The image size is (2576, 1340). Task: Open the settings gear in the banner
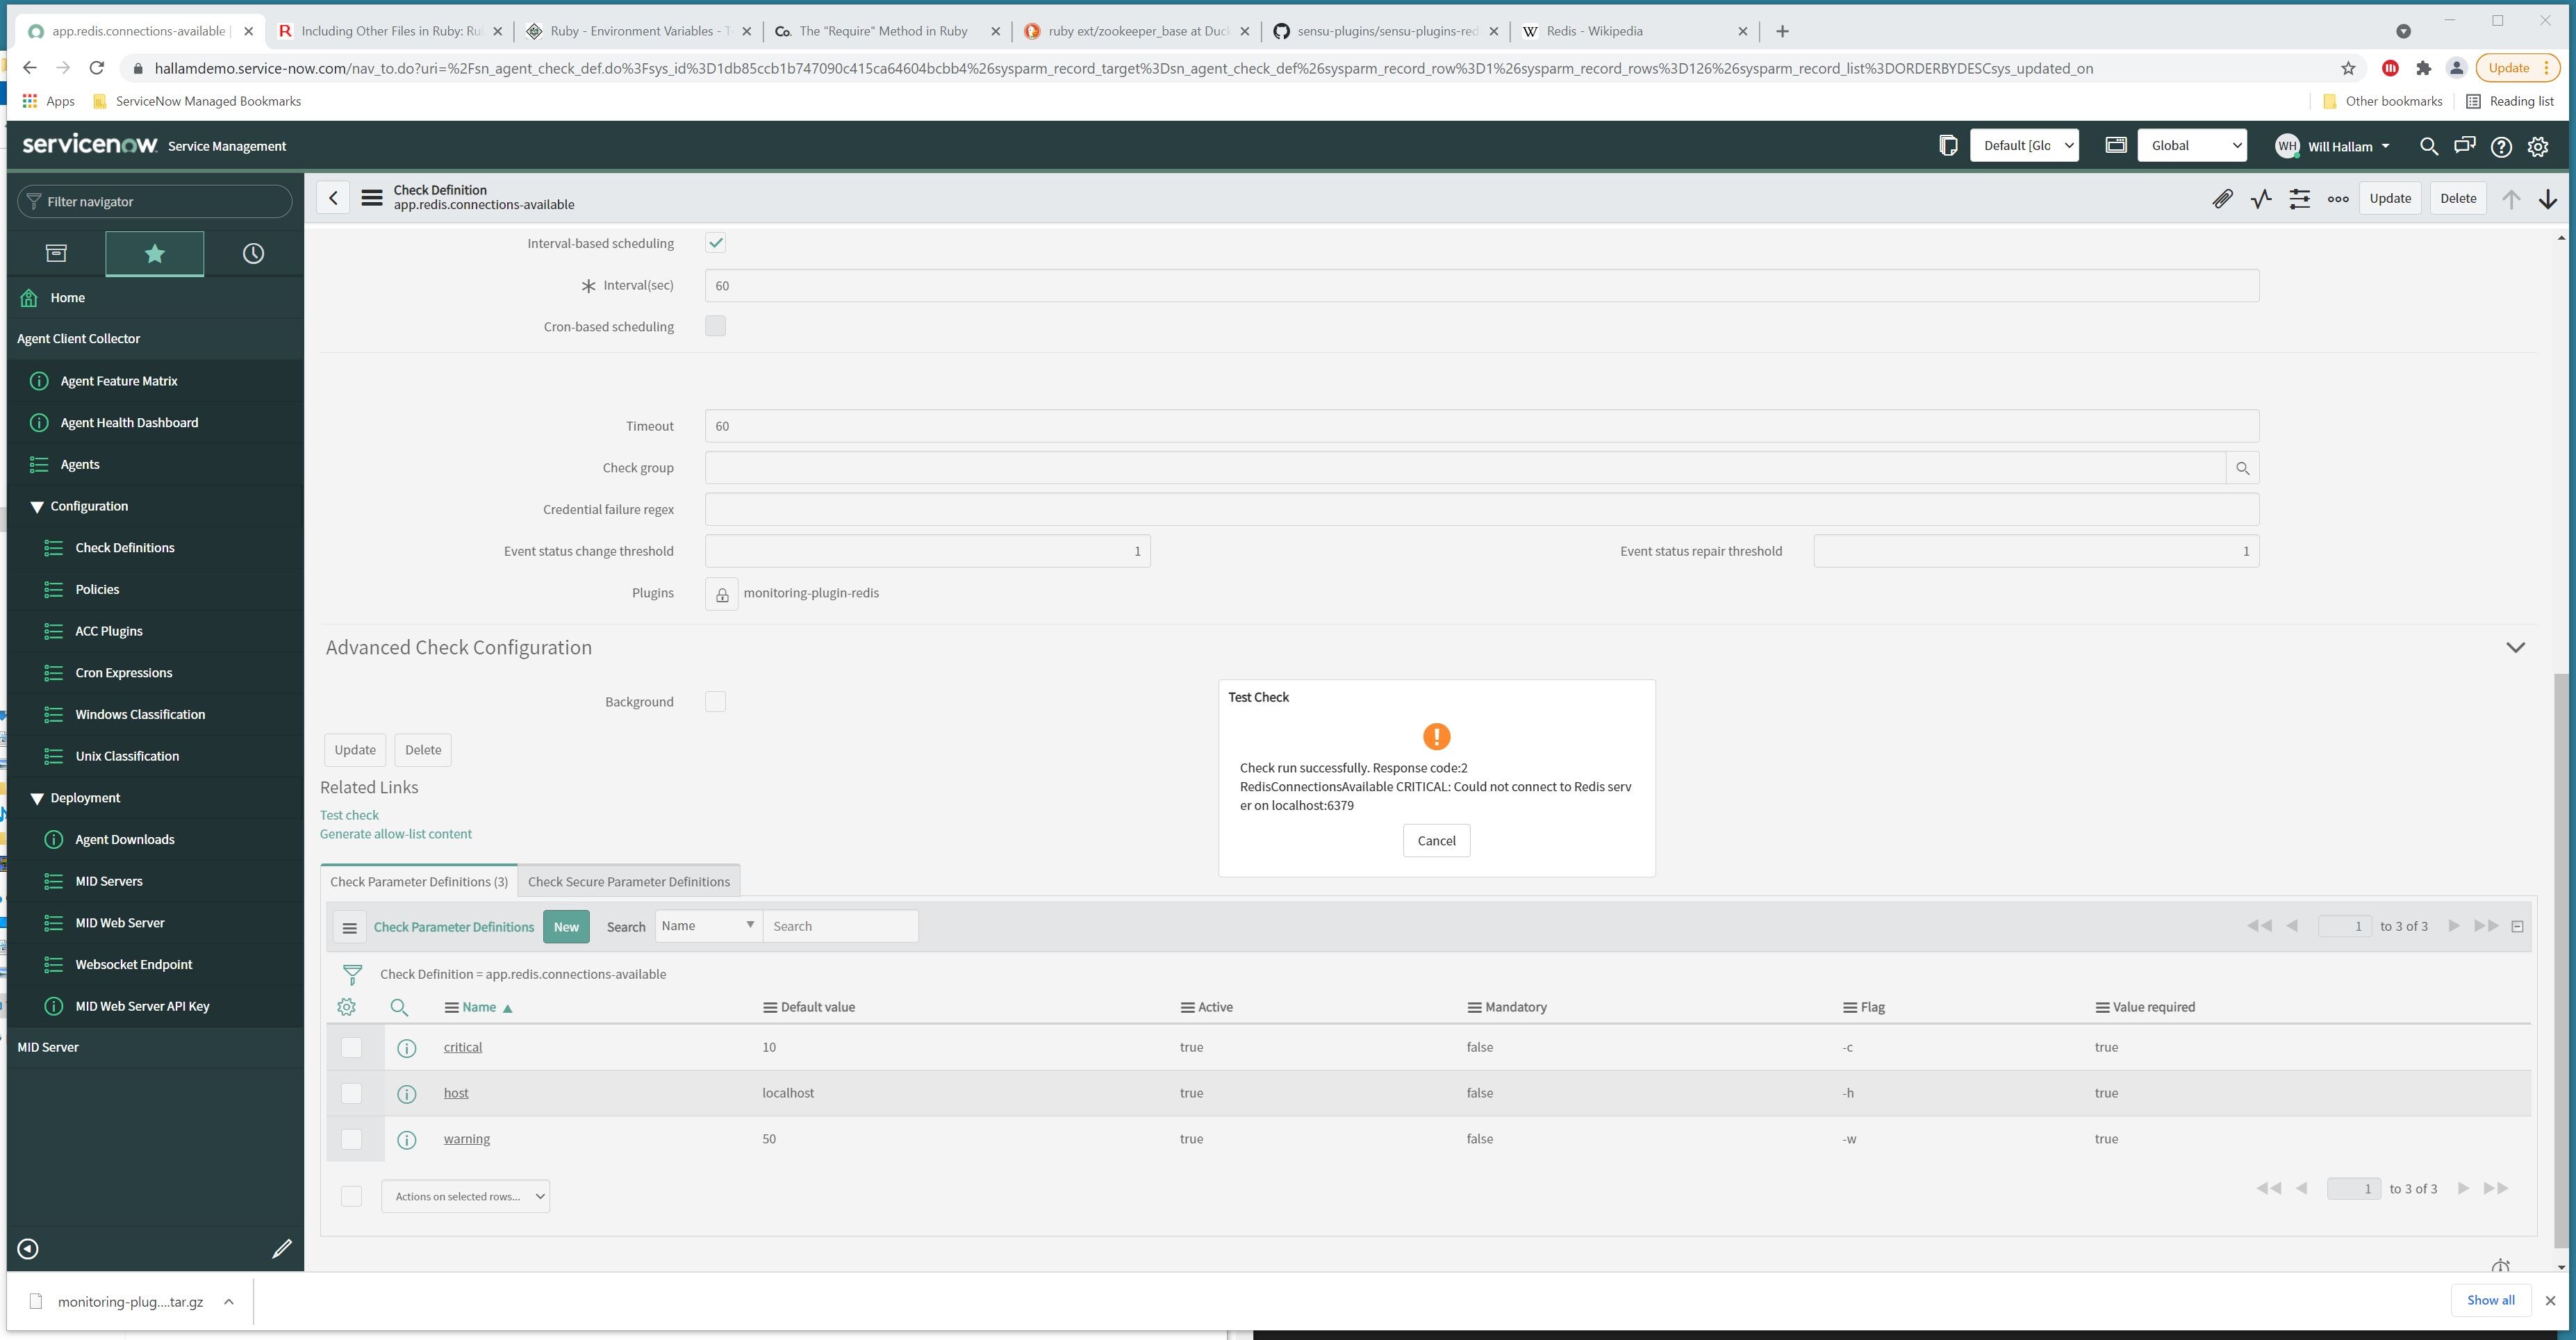2537,146
